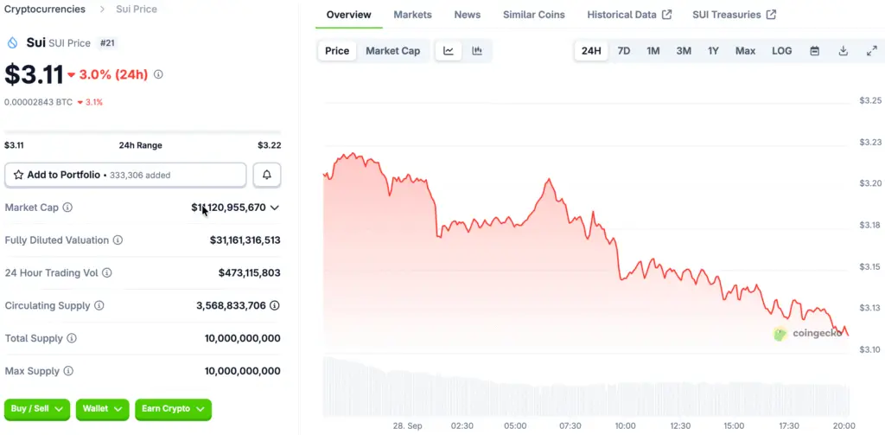The width and height of the screenshot is (885, 435).
Task: Toggle chart to Market Cap view
Action: pos(392,51)
